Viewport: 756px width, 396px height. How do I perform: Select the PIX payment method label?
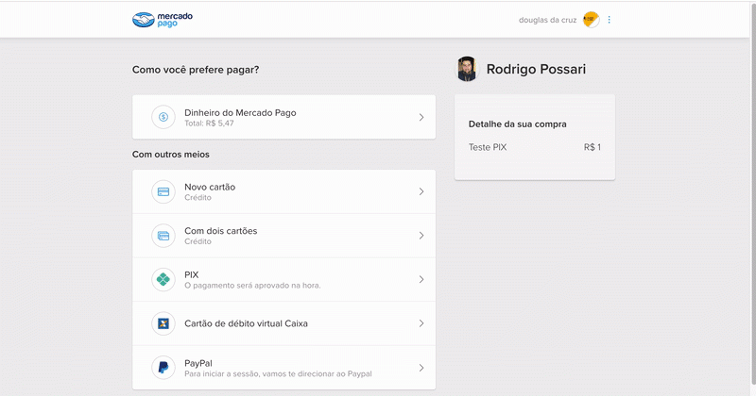pyautogui.click(x=192, y=274)
